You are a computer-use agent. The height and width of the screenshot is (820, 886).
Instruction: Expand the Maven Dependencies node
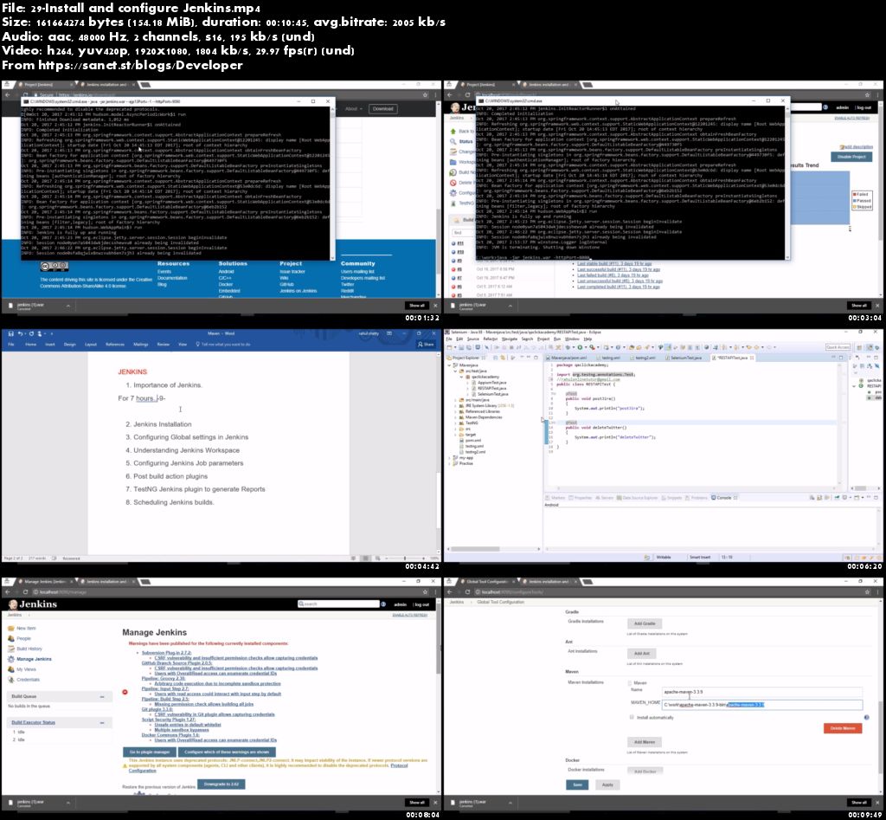point(455,417)
